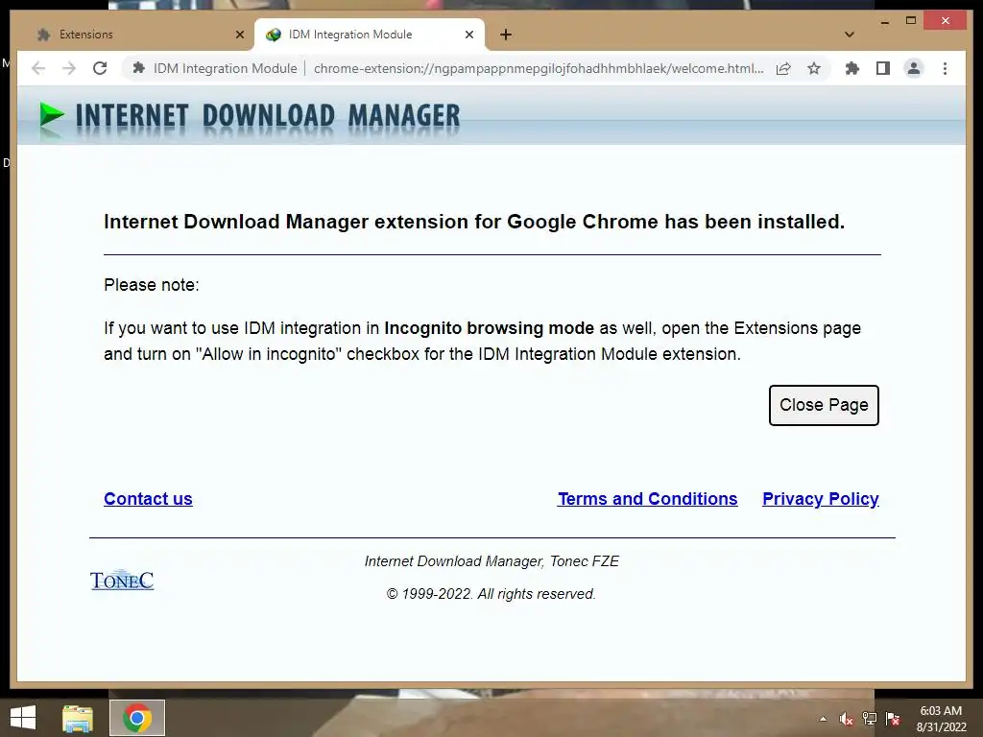Go back to the previous page
Viewport: 983px width, 737px height.
(38, 68)
